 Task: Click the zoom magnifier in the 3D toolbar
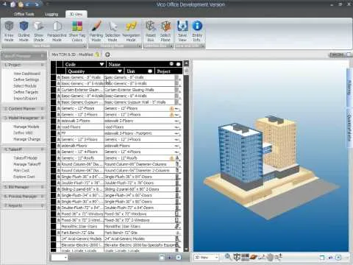pos(228,257)
